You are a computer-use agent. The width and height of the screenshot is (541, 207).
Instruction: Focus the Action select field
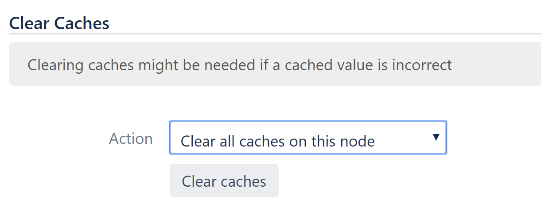307,138
